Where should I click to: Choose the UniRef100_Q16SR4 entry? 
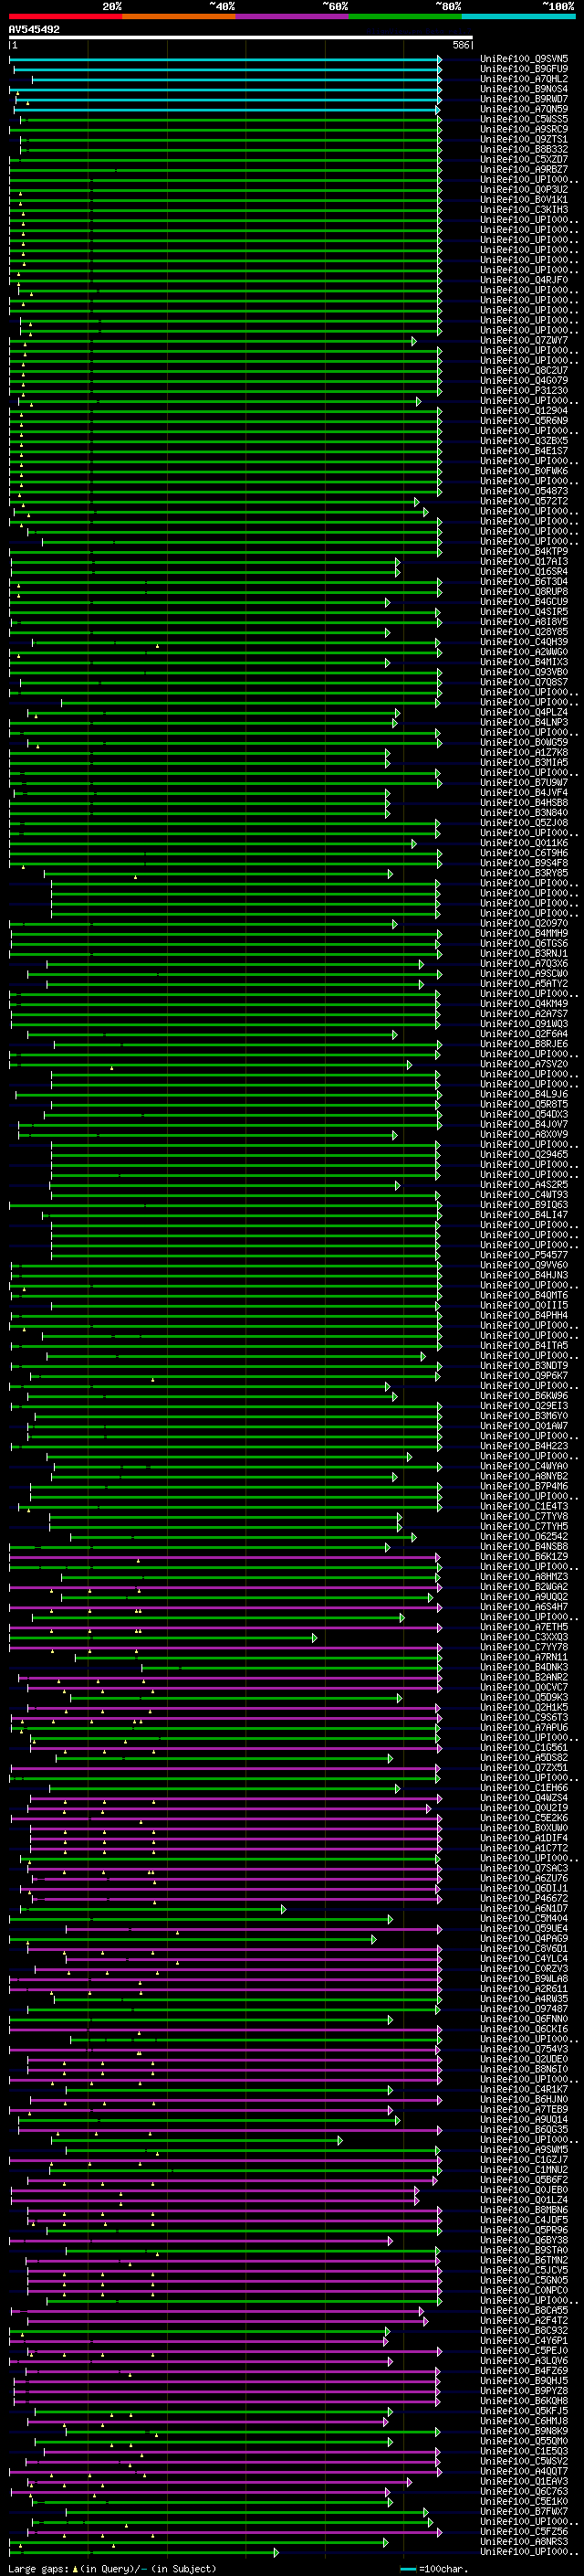(x=524, y=571)
